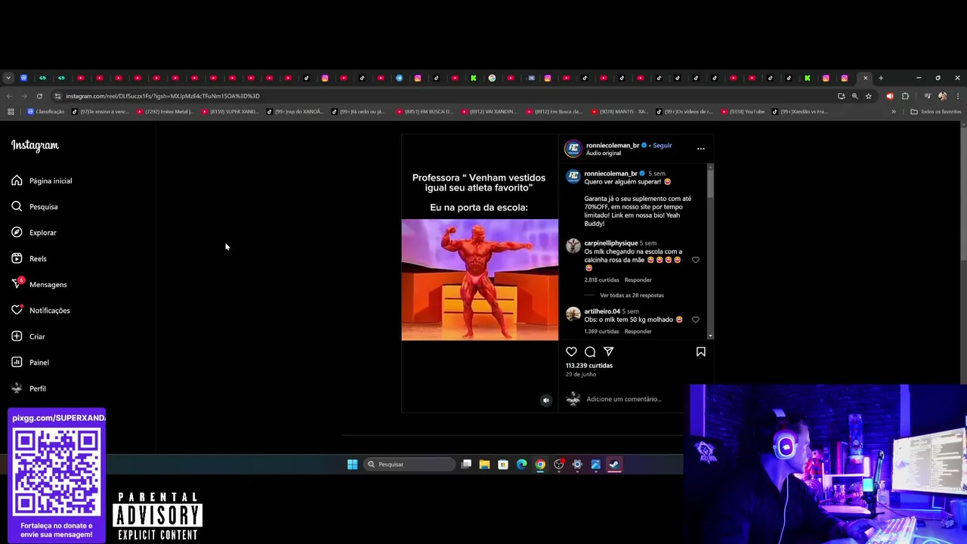Open the Pesquisa search panel
967x544 pixels.
(35, 206)
